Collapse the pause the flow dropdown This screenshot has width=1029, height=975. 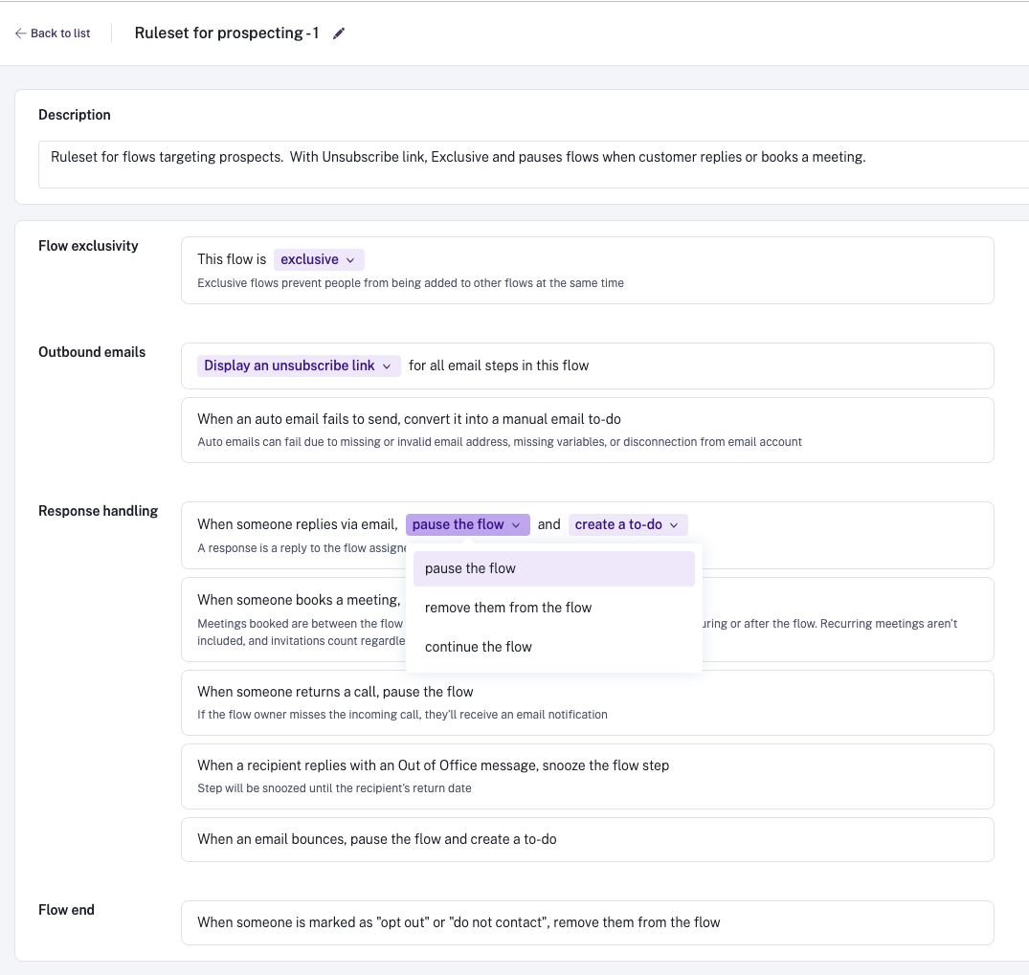(467, 525)
